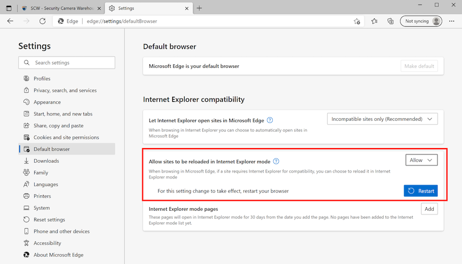Open Phone and other devices icon
The image size is (462, 264).
(27, 231)
